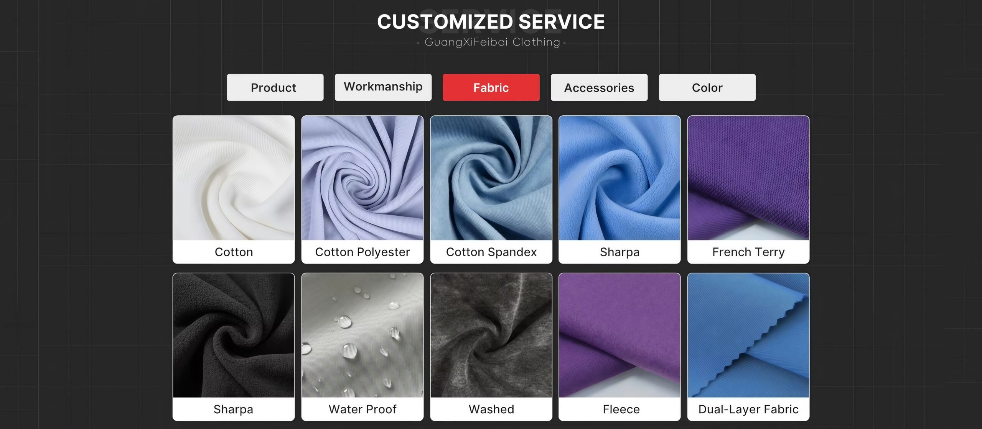This screenshot has height=429, width=982.
Task: Pick the purple Fleece fabric image
Action: pos(620,335)
